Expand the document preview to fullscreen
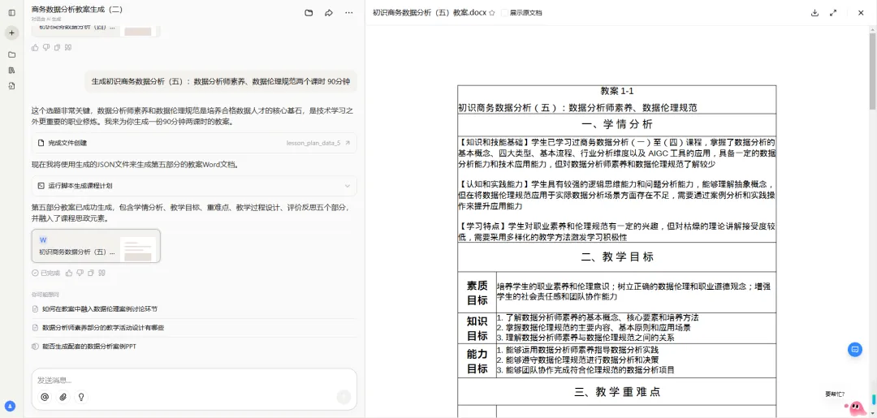 pos(833,13)
